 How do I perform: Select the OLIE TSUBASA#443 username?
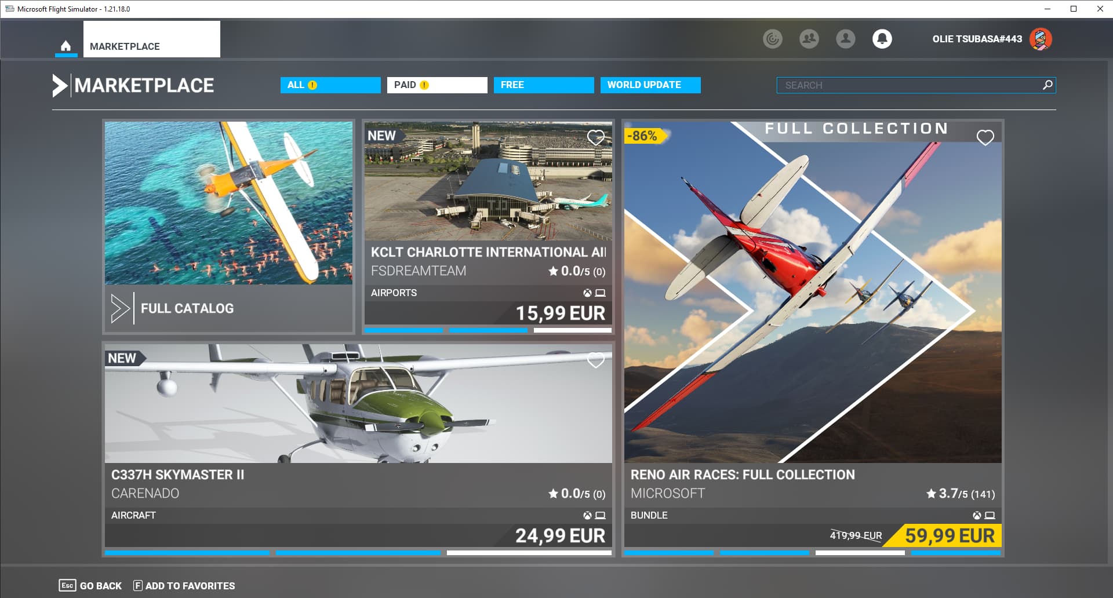(977, 39)
